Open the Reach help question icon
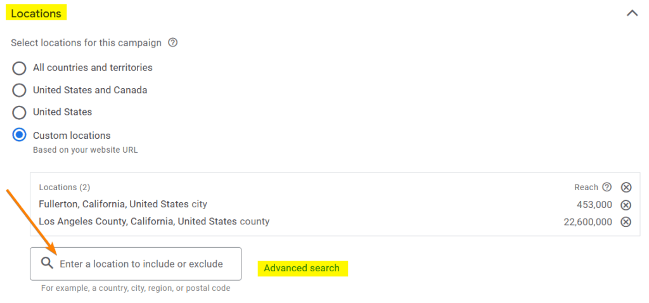Image resolution: width=649 pixels, height=303 pixels. (x=607, y=187)
